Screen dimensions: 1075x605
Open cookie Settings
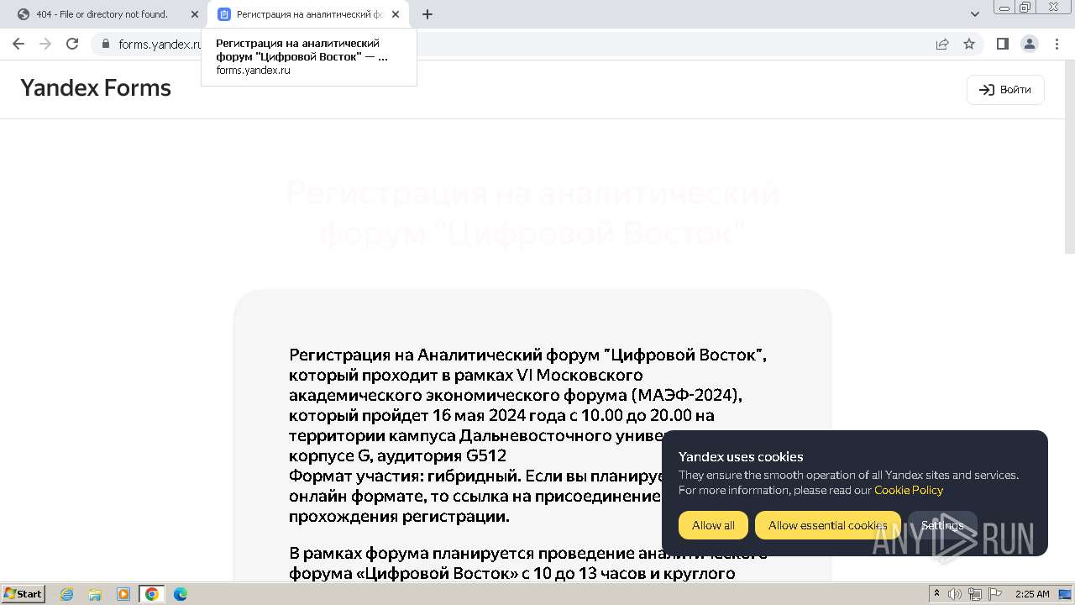click(x=942, y=525)
